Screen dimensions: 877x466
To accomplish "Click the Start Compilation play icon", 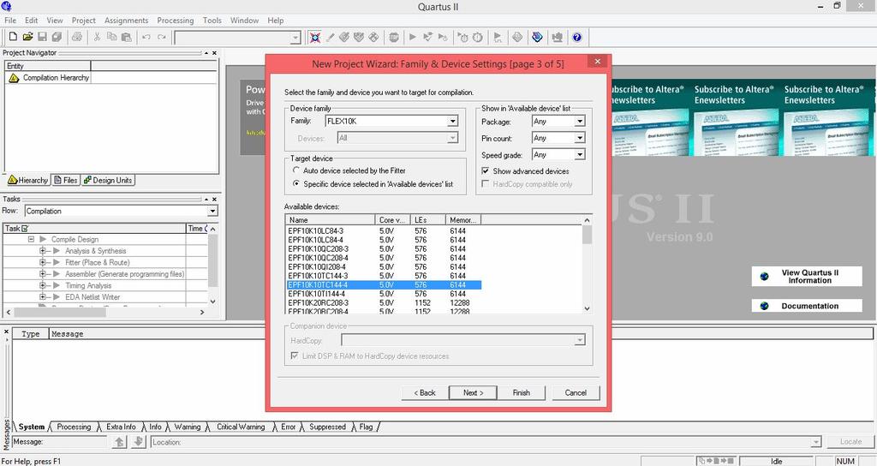I will (x=412, y=38).
